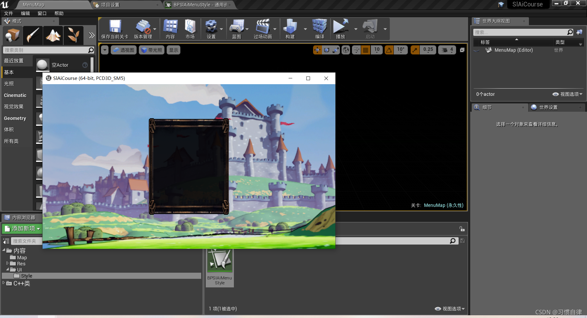Toggle grid snapping in viewport
The image size is (587, 318).
[366, 50]
